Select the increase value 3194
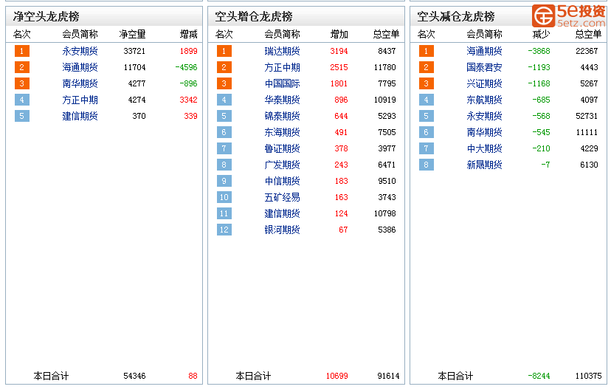 click(x=339, y=51)
